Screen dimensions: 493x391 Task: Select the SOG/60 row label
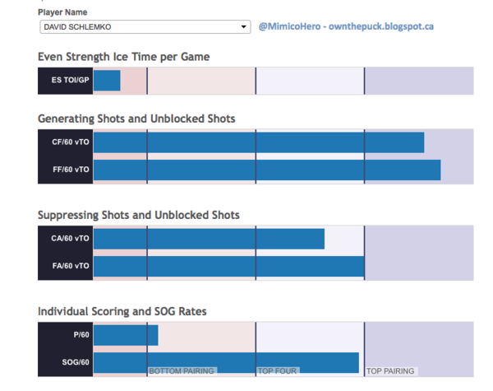coord(66,362)
